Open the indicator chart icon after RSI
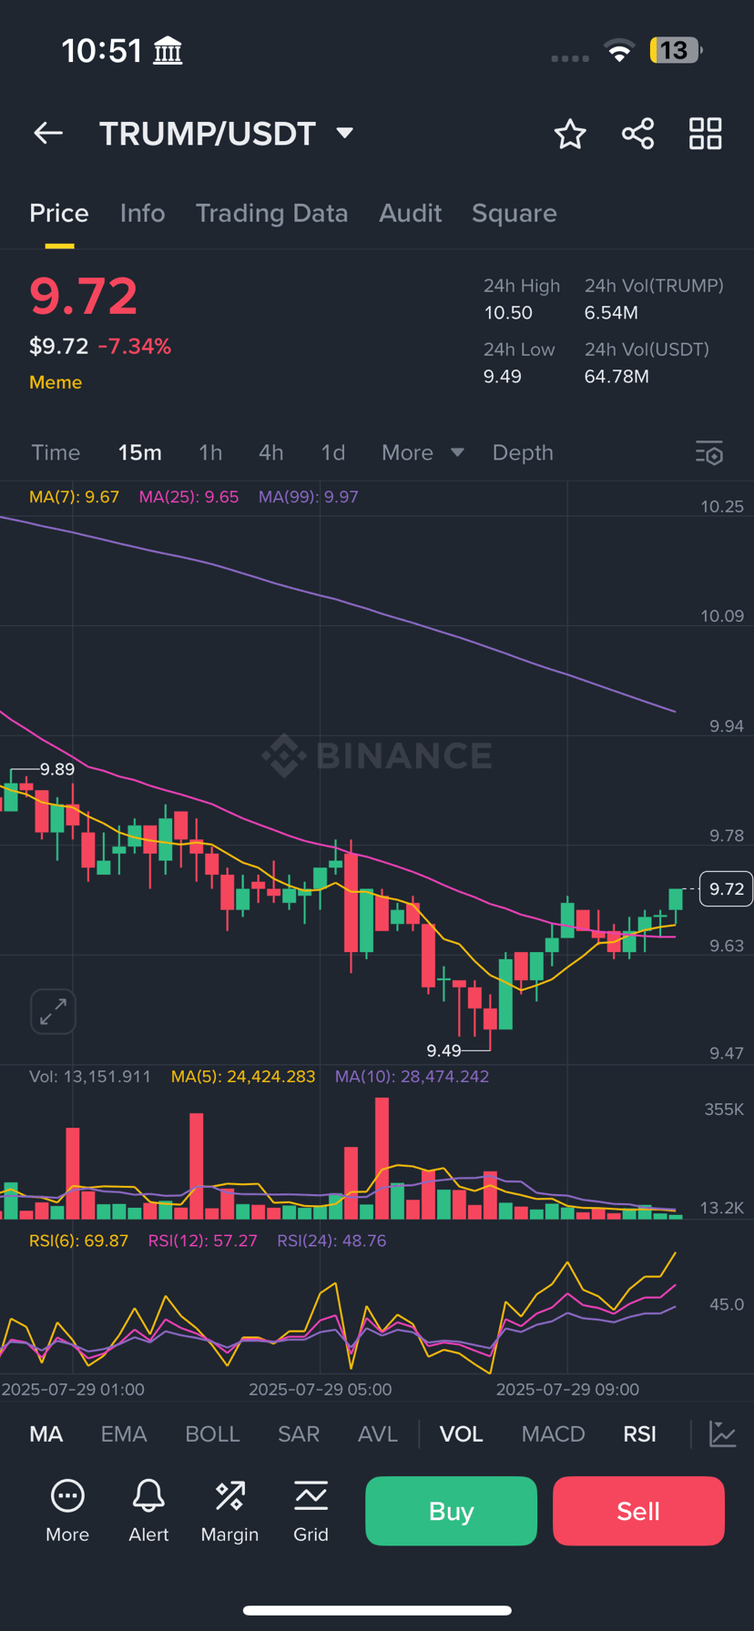This screenshot has height=1631, width=754. [722, 1433]
